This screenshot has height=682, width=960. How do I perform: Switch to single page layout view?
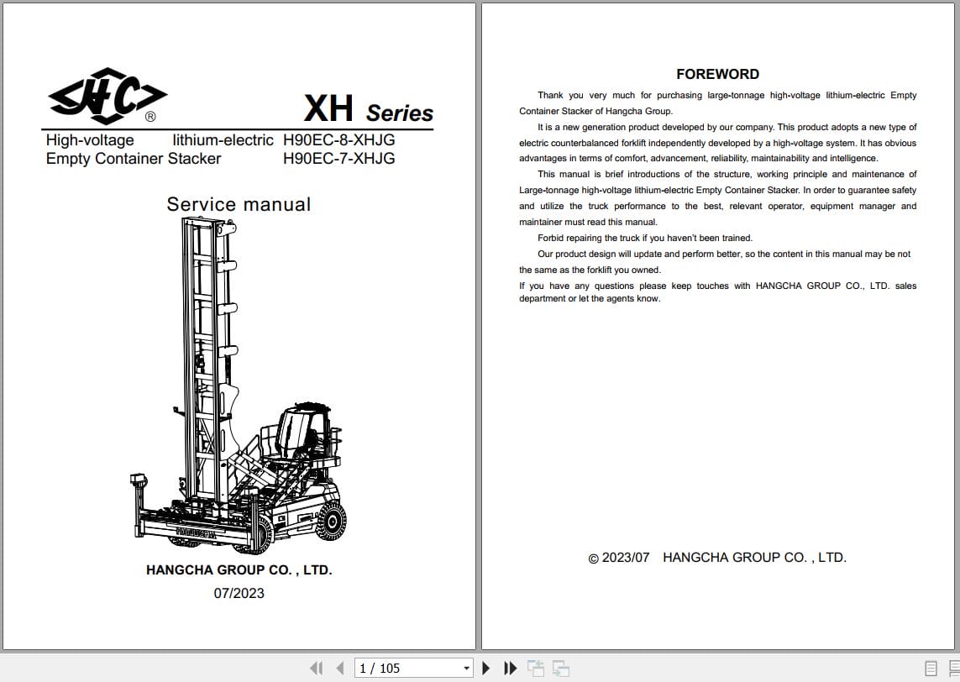[x=931, y=669]
